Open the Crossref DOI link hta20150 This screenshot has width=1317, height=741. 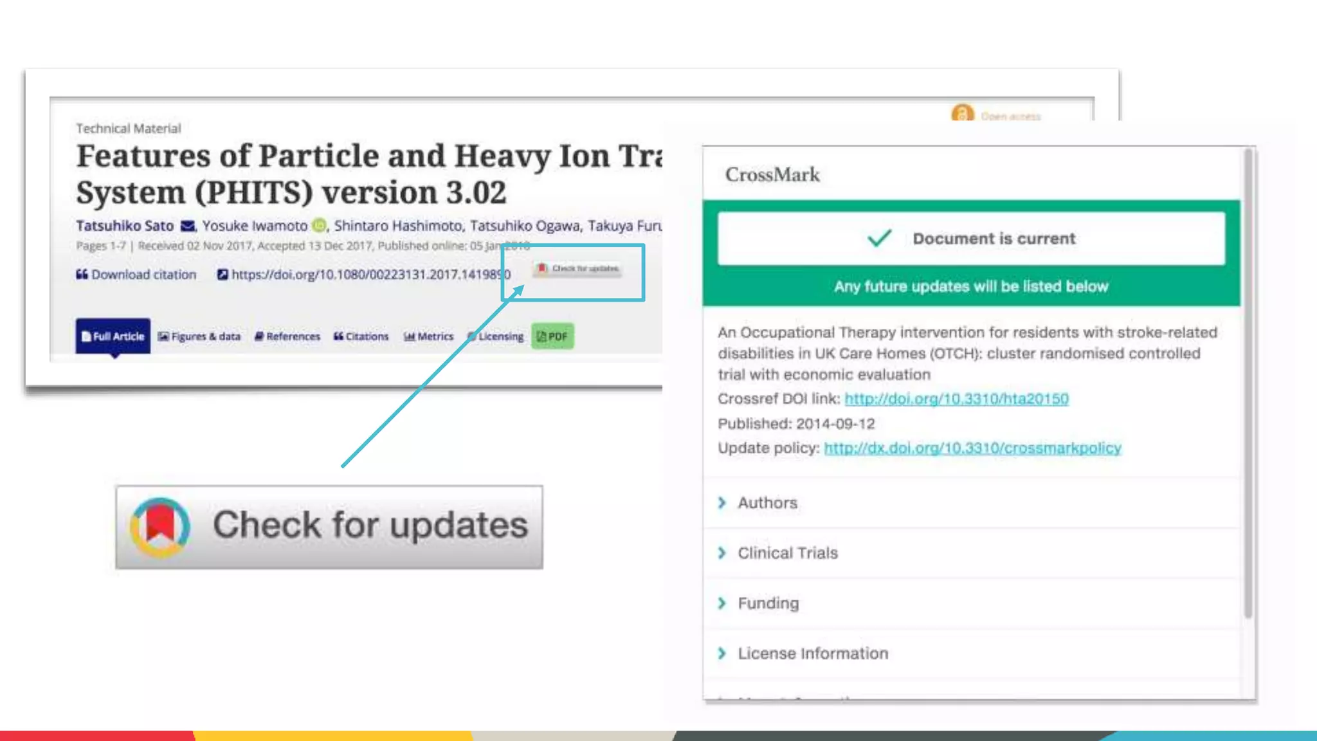point(956,399)
